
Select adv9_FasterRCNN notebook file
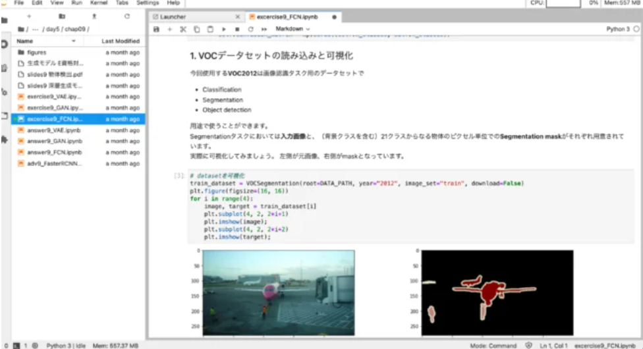click(x=78, y=163)
